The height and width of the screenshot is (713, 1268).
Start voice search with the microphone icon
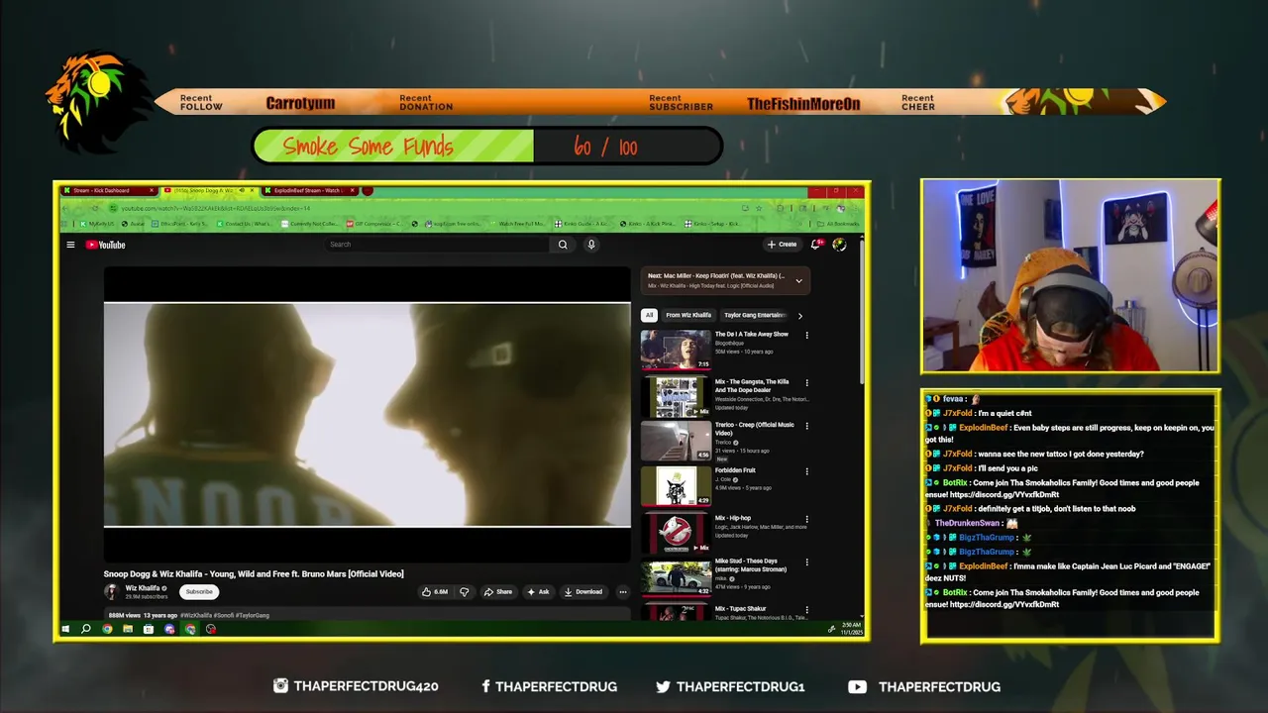(591, 245)
